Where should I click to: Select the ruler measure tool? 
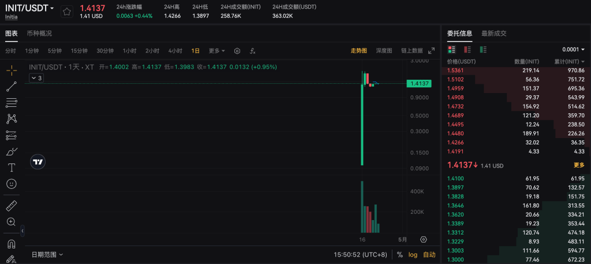coord(12,206)
